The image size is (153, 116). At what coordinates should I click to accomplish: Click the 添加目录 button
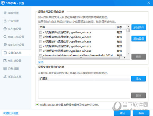coord(139,38)
